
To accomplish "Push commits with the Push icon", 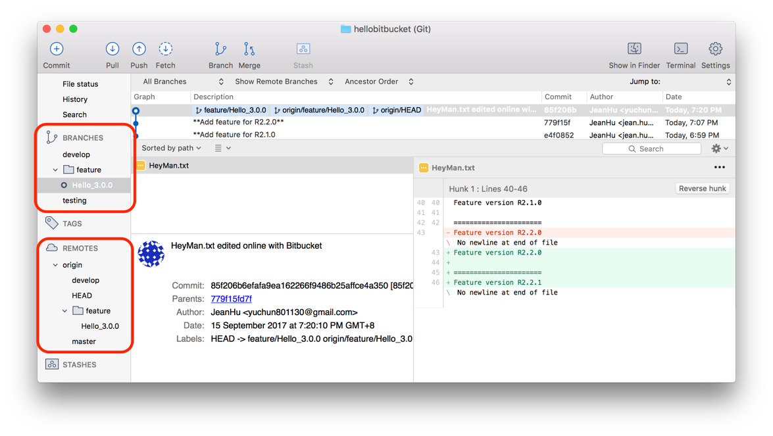I will coord(139,49).
